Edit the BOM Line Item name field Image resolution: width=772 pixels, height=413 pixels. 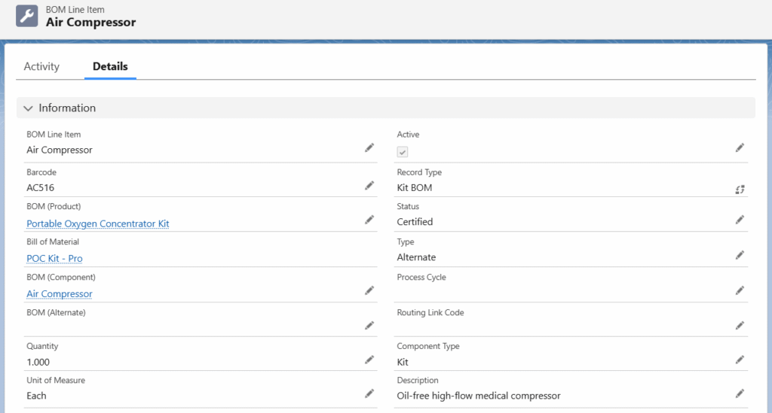point(369,148)
